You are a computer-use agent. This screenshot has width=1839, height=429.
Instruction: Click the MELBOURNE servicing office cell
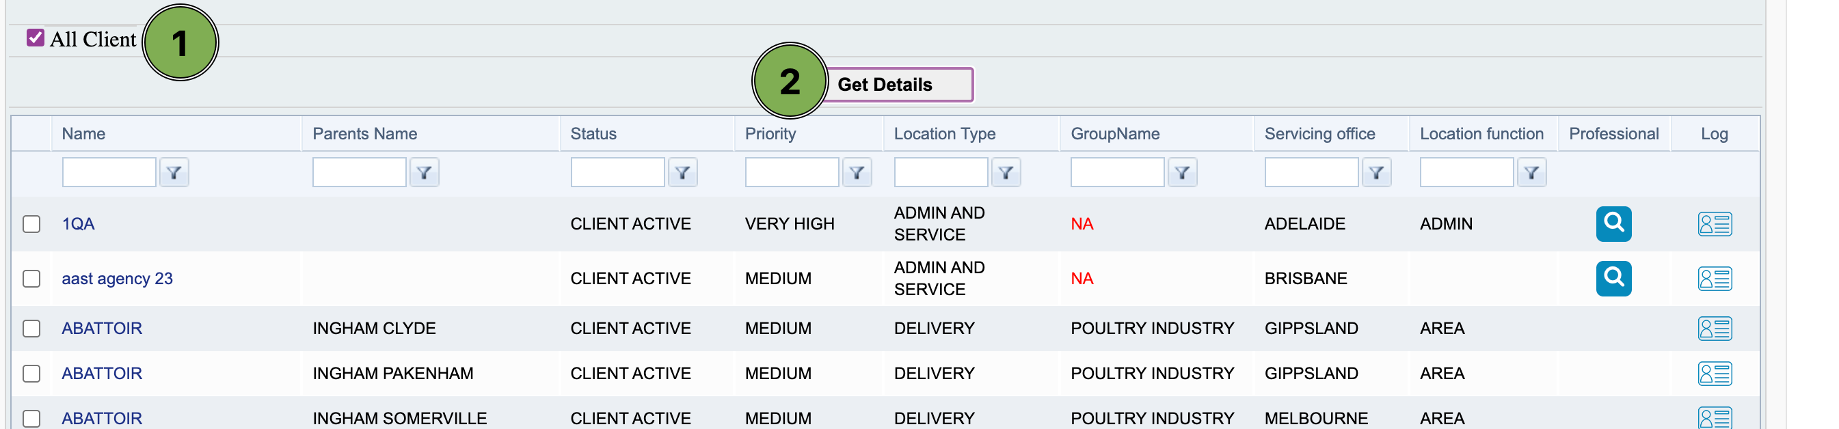click(x=1317, y=418)
